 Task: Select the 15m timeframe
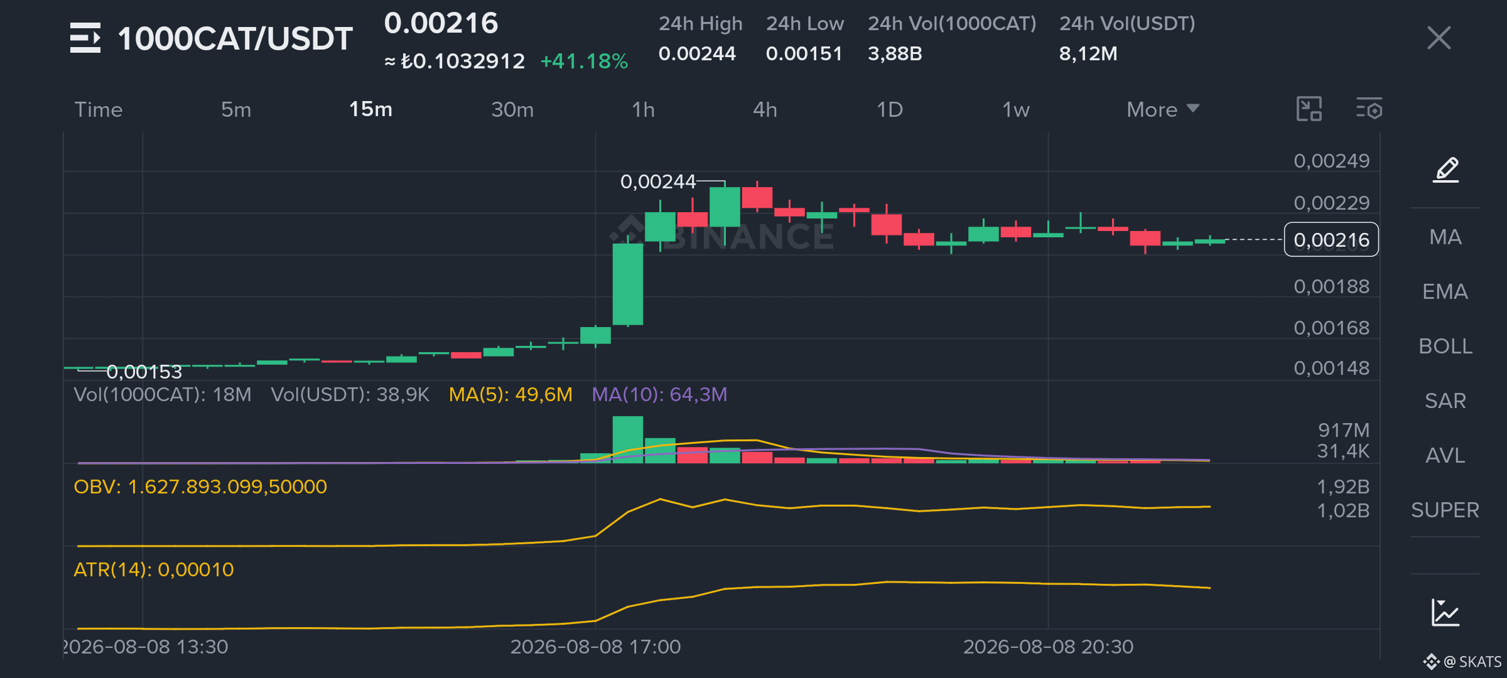(370, 109)
